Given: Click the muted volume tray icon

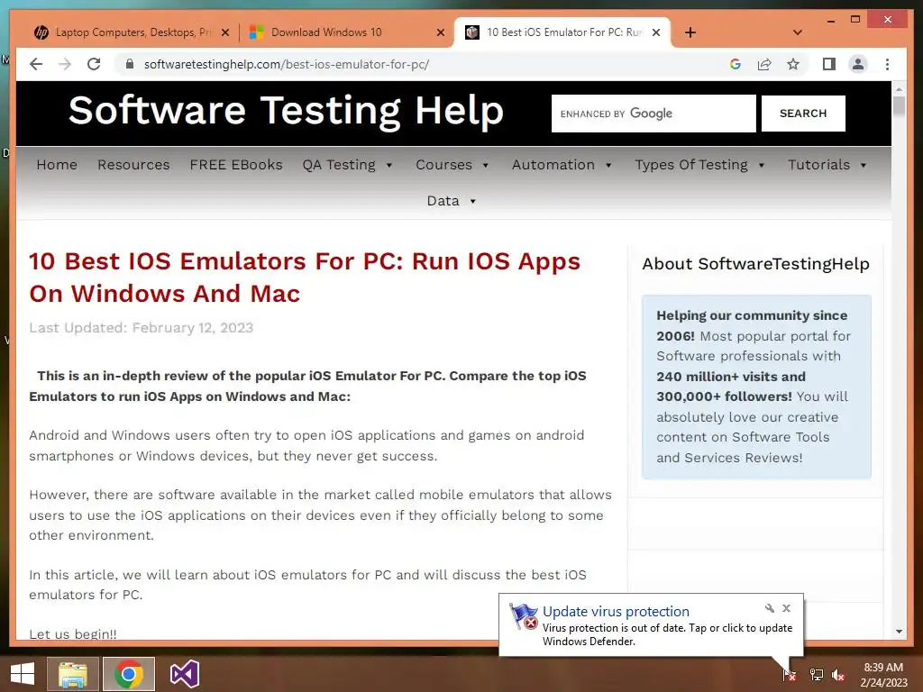Looking at the screenshot, I should point(838,675).
